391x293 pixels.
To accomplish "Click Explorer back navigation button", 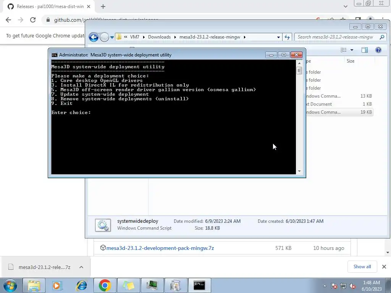I will coord(94,37).
